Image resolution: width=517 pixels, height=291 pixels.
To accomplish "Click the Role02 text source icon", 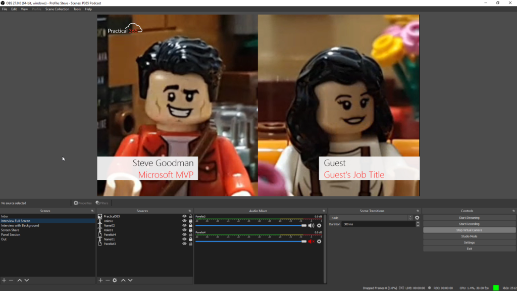I will [100, 221].
